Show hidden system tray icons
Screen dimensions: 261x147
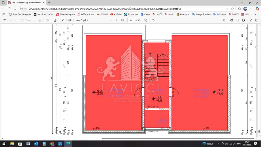[x=218, y=144]
